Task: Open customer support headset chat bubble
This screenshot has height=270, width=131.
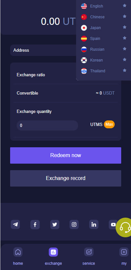Action: pos(124,227)
